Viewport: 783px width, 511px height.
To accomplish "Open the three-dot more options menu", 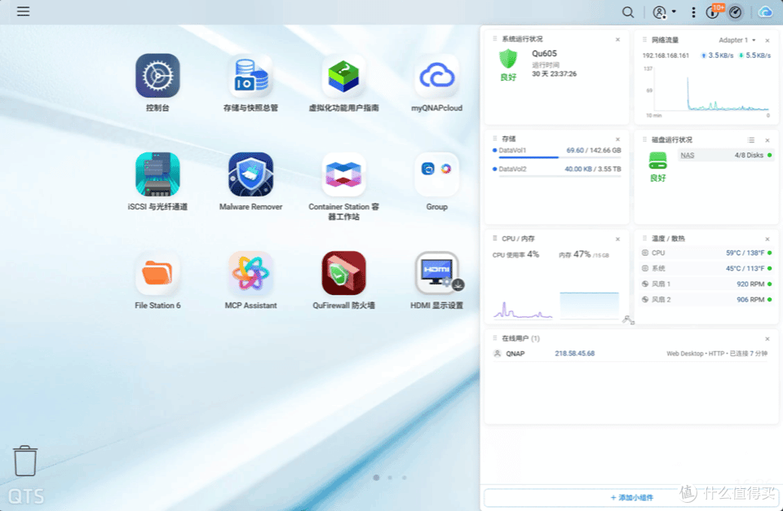I will pos(693,12).
